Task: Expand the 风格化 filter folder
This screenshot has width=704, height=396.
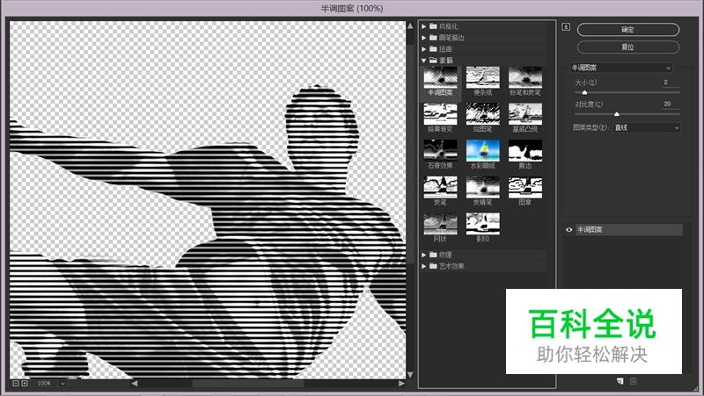Action: 424,26
